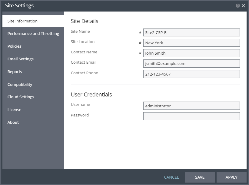This screenshot has width=249, height=185.
Task: Go to the Policies section
Action: 33,46
